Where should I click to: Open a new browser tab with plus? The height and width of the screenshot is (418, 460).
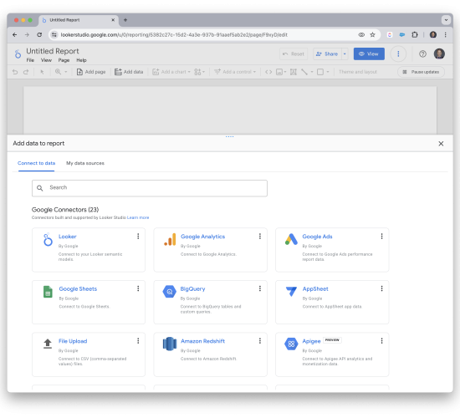click(x=125, y=20)
